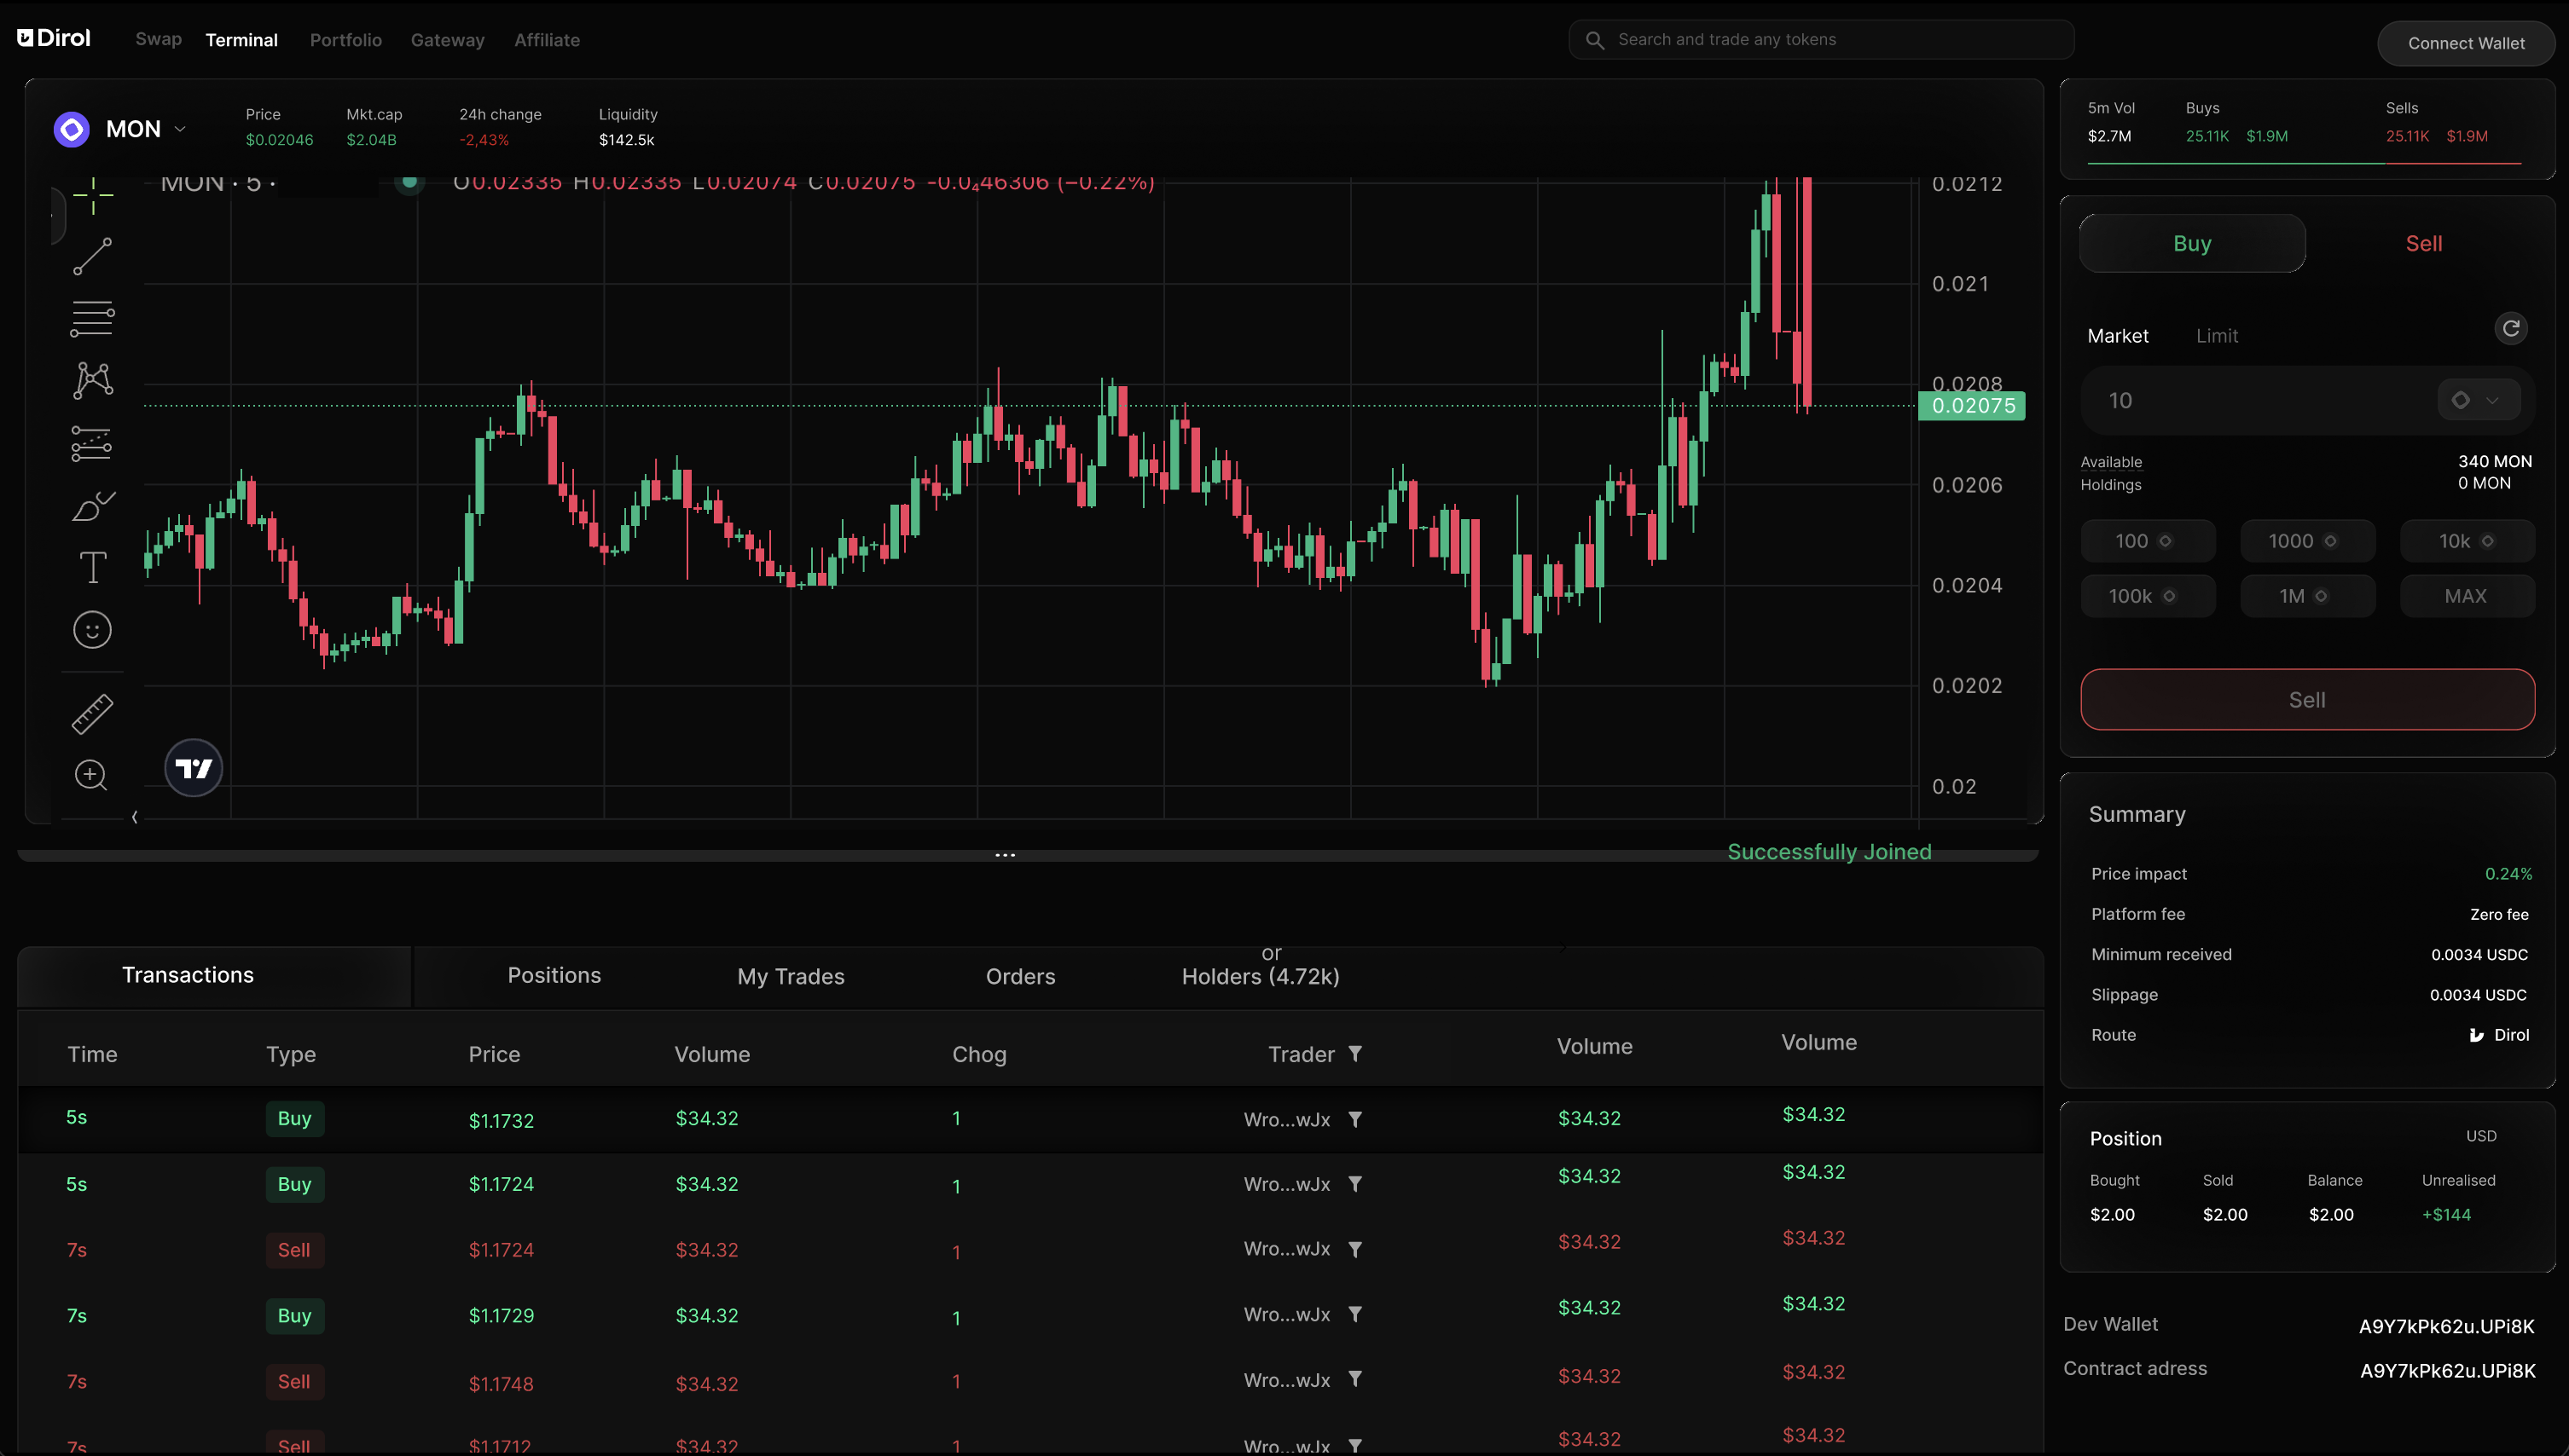Switch order side to Buy
The image size is (2569, 1456).
tap(2191, 244)
